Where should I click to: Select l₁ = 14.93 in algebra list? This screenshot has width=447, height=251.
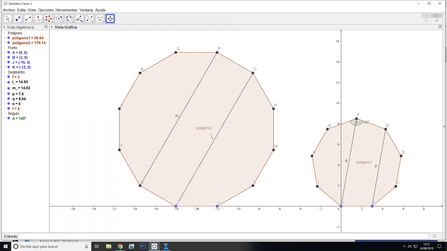tap(20, 82)
